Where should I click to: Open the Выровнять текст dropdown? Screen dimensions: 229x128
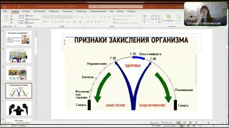point(122,19)
